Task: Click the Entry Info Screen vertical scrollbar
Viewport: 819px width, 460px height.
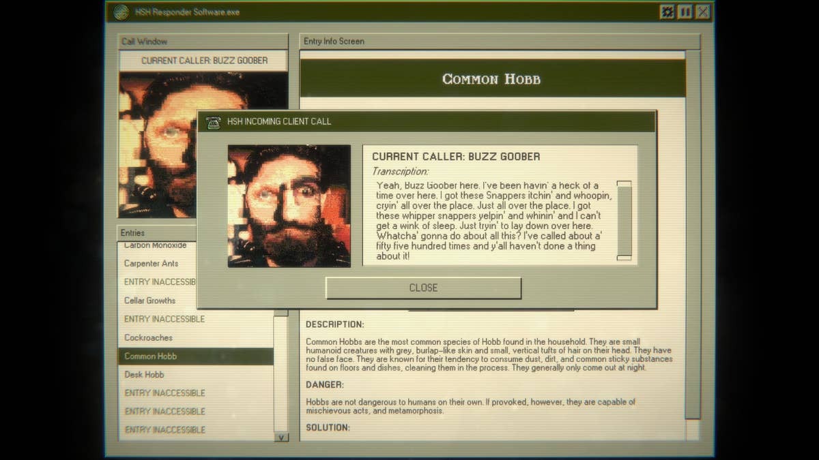Action: [692, 232]
